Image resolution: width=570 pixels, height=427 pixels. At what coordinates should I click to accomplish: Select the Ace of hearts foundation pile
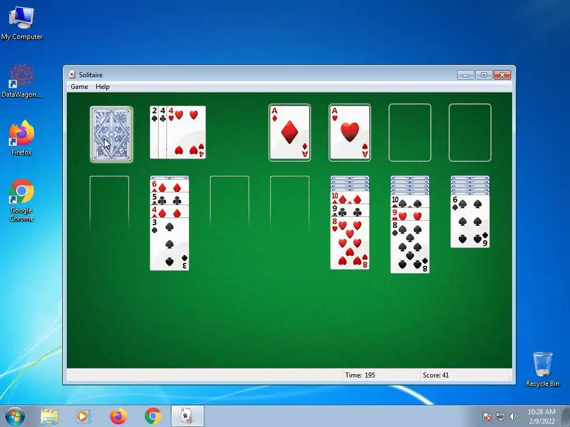[350, 132]
